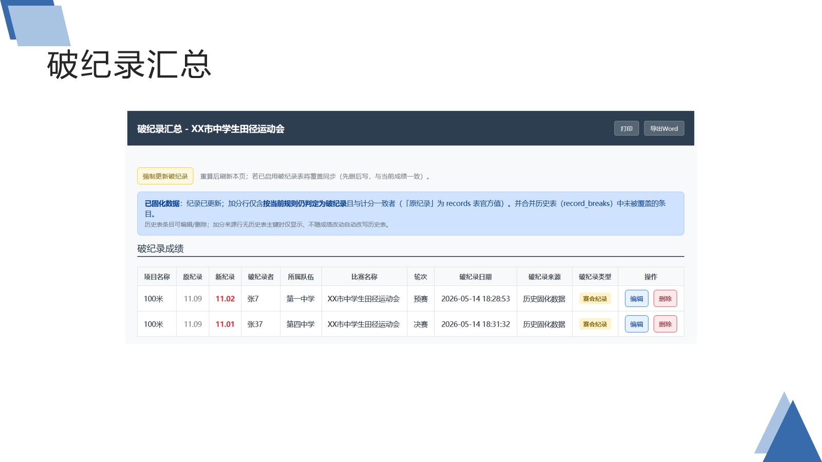This screenshot has height=462, width=822.
Task: Click the team cell 第一中学
Action: click(301, 299)
